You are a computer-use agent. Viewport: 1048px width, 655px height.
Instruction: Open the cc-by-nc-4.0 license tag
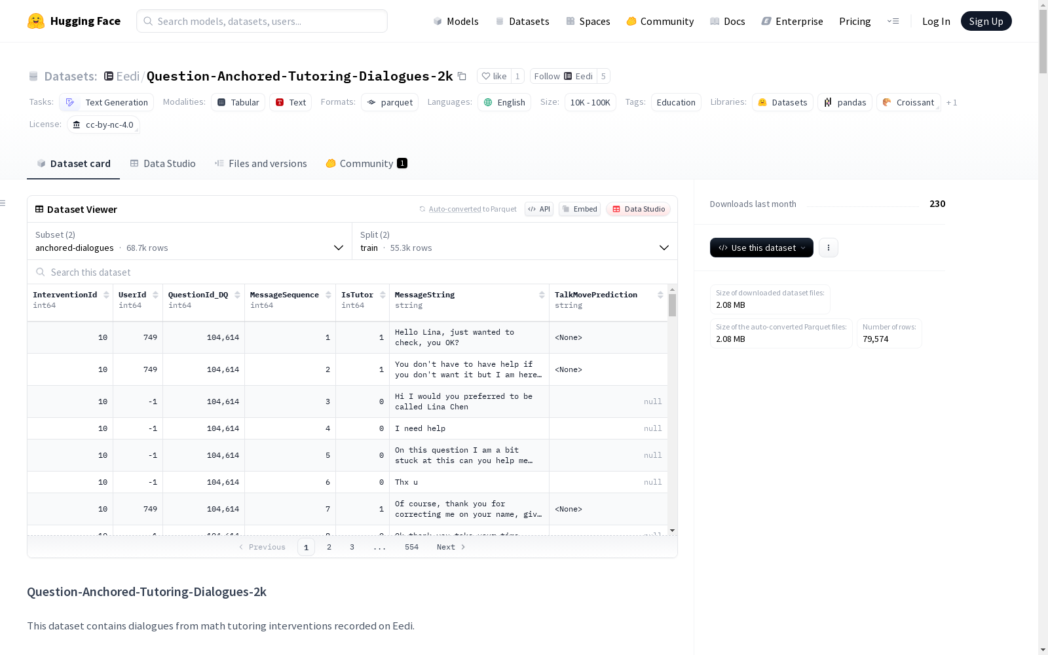pyautogui.click(x=103, y=124)
